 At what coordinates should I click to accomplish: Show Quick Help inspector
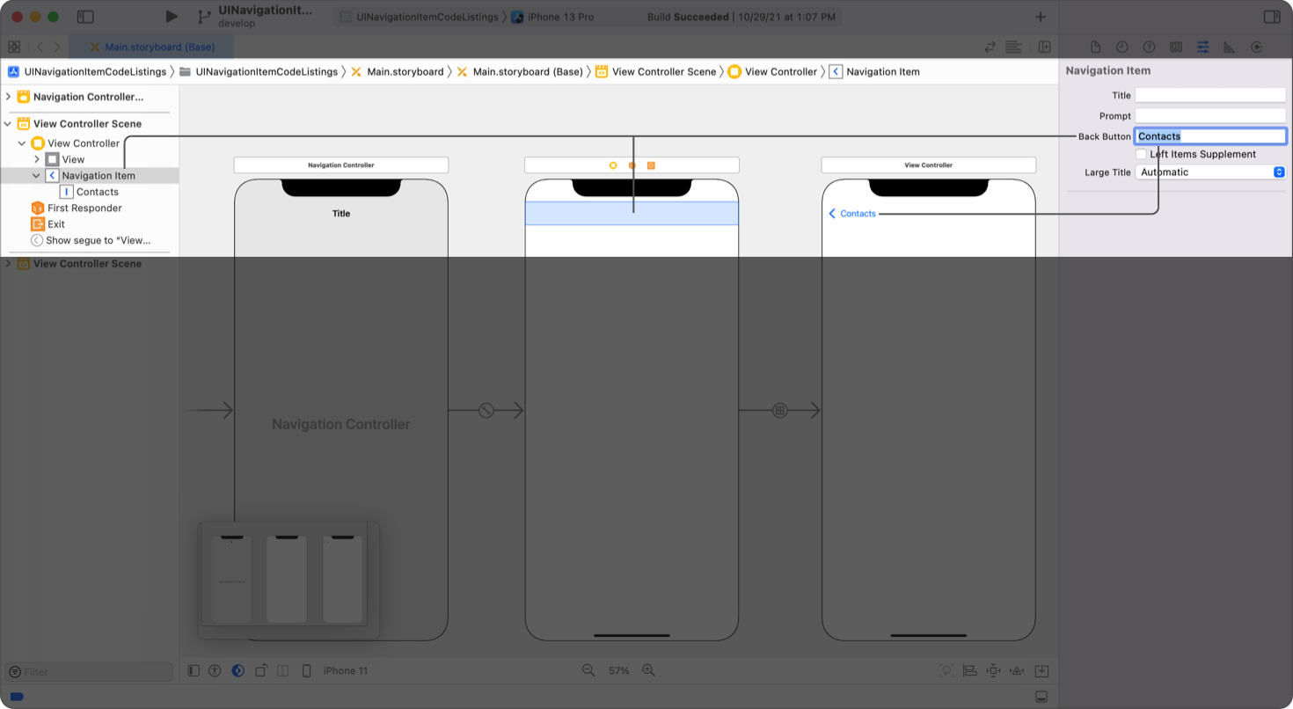pyautogui.click(x=1148, y=47)
